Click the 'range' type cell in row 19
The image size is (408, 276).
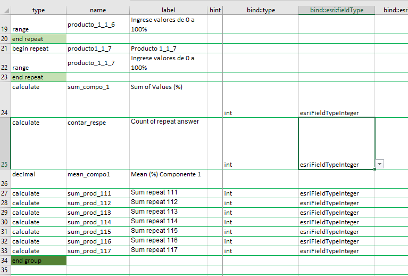coord(38,24)
